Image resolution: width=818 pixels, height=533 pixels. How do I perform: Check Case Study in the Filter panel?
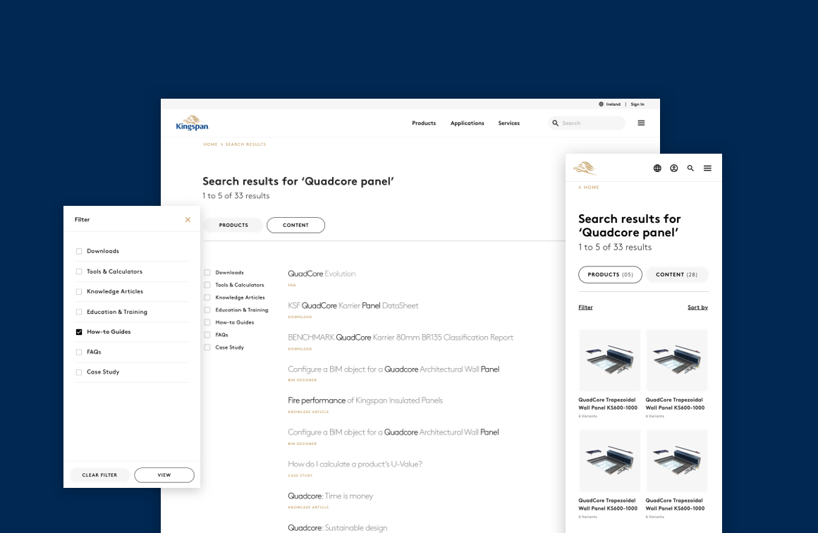point(79,372)
